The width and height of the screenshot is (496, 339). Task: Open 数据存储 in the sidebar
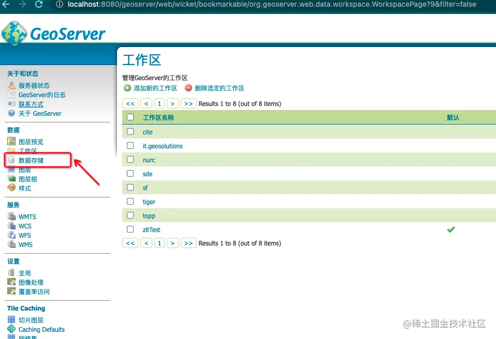coord(31,160)
